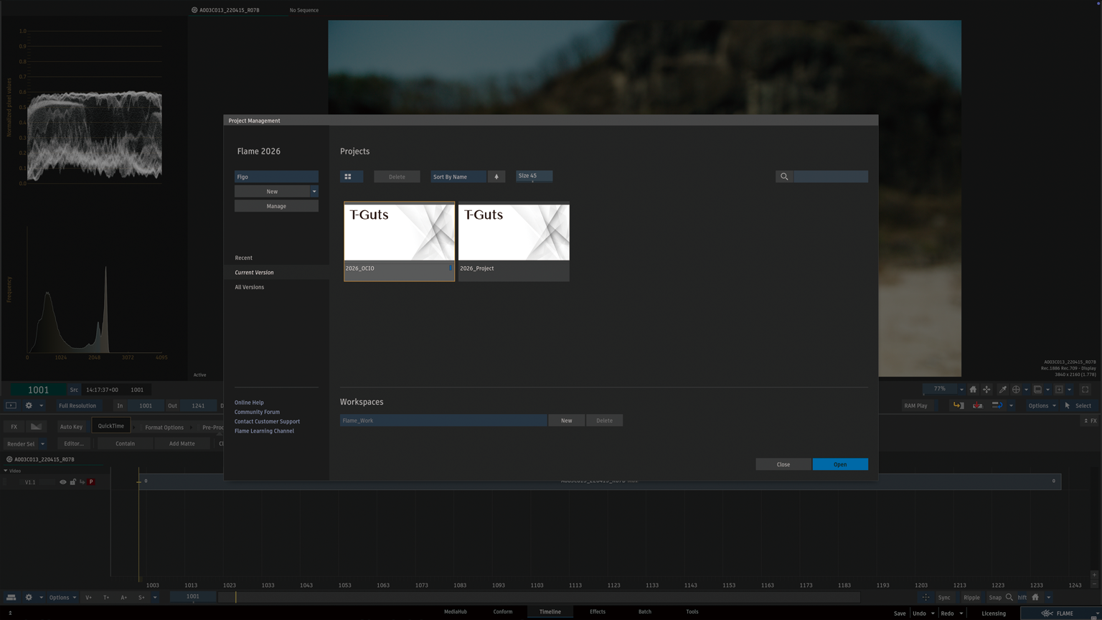This screenshot has width=1102, height=620.
Task: Select the 2026_Project thumbnail
Action: pos(514,242)
